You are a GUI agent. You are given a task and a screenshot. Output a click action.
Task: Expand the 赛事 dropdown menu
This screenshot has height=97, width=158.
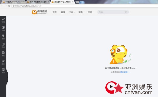point(81,12)
